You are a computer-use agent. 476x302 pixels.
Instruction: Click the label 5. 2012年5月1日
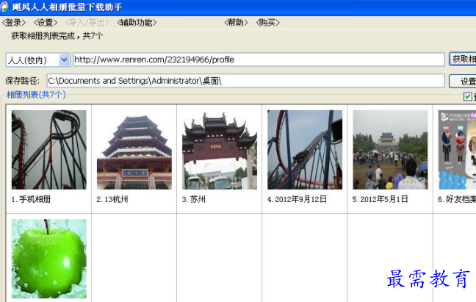380,199
